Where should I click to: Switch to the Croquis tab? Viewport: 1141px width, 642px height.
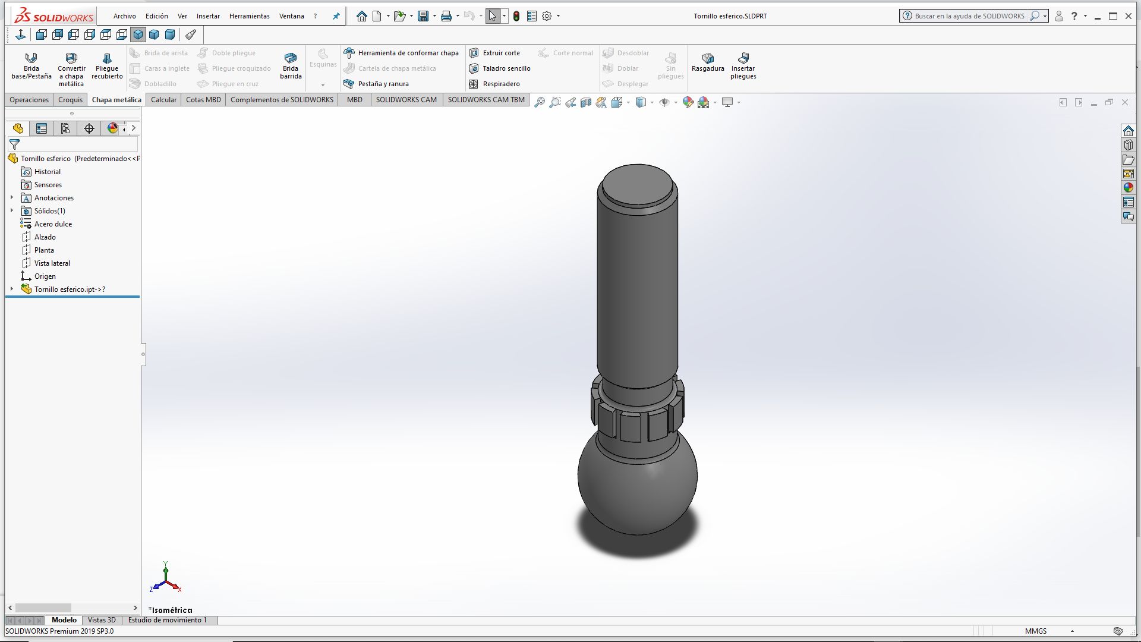(x=70, y=100)
